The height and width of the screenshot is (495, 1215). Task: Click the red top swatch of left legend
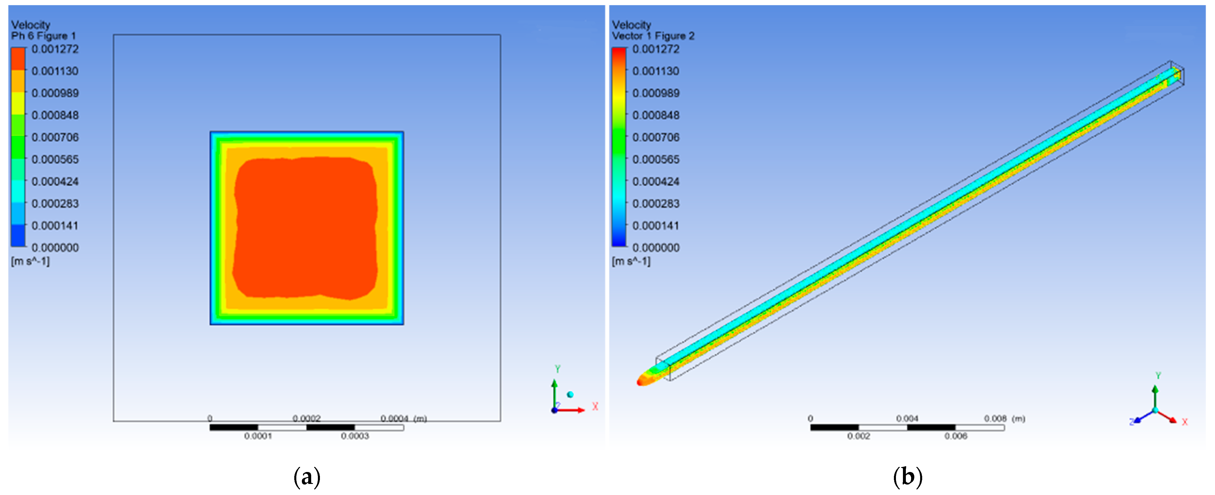pyautogui.click(x=18, y=59)
